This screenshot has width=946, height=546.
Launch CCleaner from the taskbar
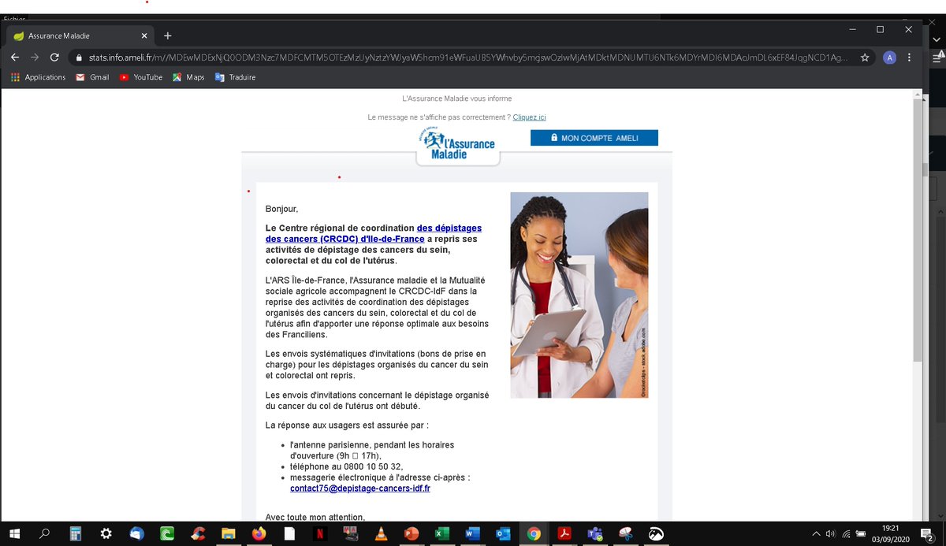tap(198, 533)
